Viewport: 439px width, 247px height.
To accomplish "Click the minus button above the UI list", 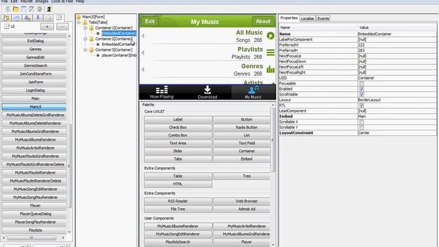I will coord(62,27).
